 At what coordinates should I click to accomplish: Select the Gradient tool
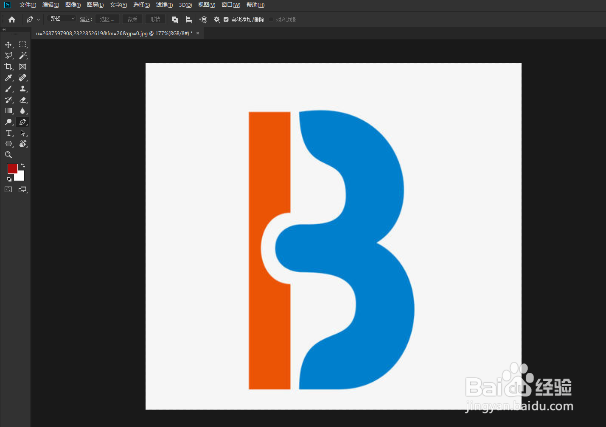[8, 111]
